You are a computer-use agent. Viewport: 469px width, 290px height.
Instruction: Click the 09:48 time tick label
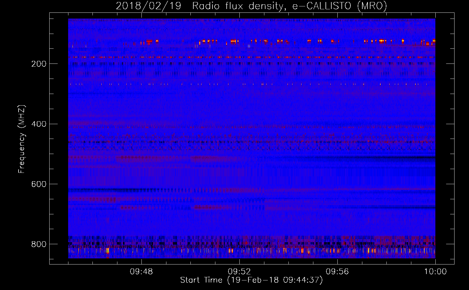tap(141, 272)
